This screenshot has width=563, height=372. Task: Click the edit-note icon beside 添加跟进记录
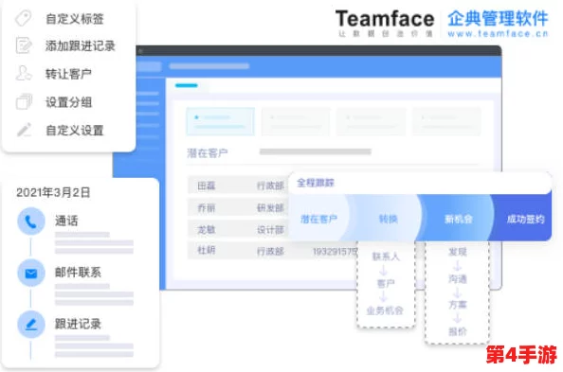(x=24, y=45)
